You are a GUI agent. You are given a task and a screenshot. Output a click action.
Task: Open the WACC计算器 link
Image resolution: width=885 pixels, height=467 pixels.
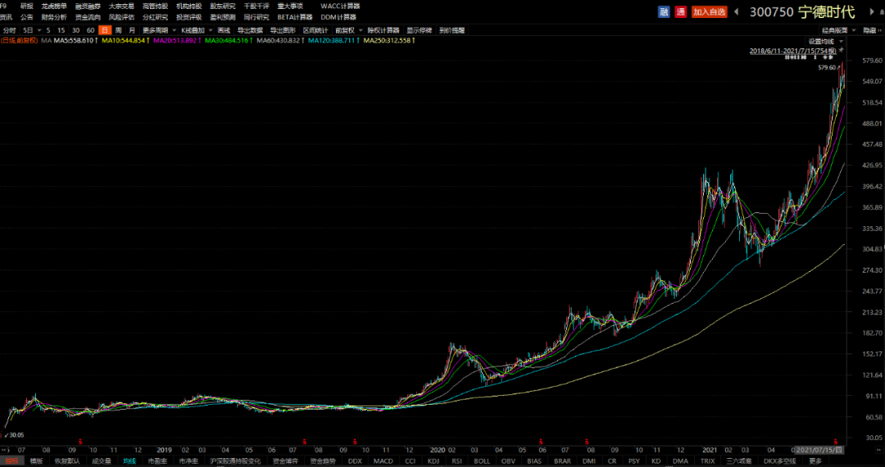pos(340,7)
